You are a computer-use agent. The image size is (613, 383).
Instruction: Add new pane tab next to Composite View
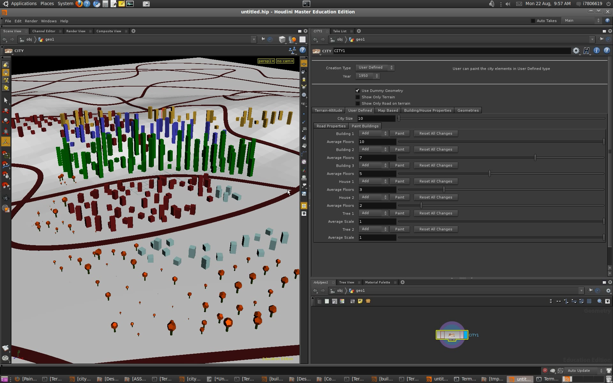click(133, 31)
